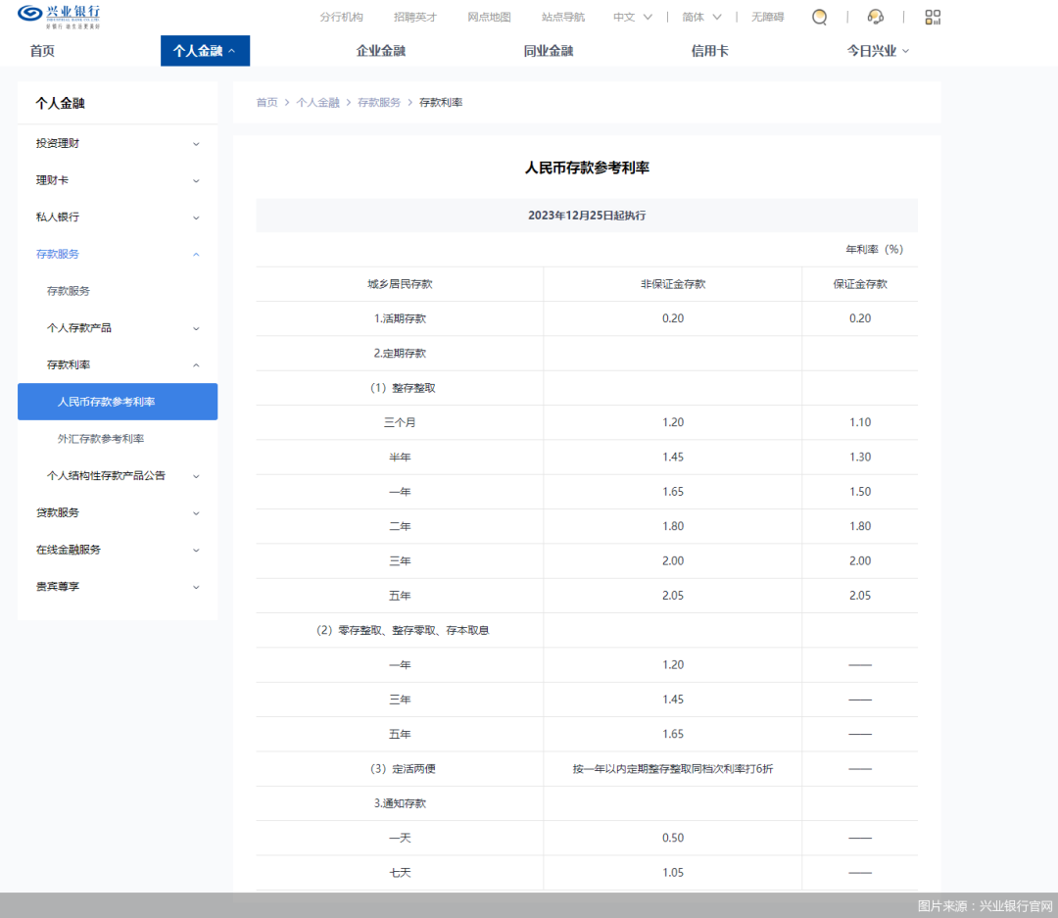Click the app grid icon top right

(932, 17)
